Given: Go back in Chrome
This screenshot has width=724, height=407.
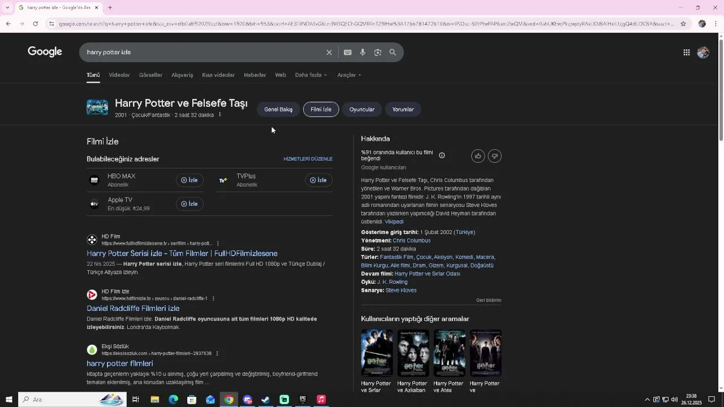Looking at the screenshot, I should pyautogui.click(x=8, y=24).
